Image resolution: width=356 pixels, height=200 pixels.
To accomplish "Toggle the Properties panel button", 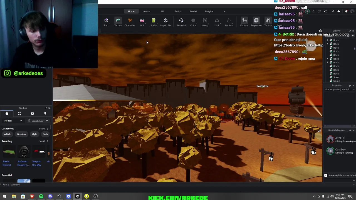I will coord(256,22).
